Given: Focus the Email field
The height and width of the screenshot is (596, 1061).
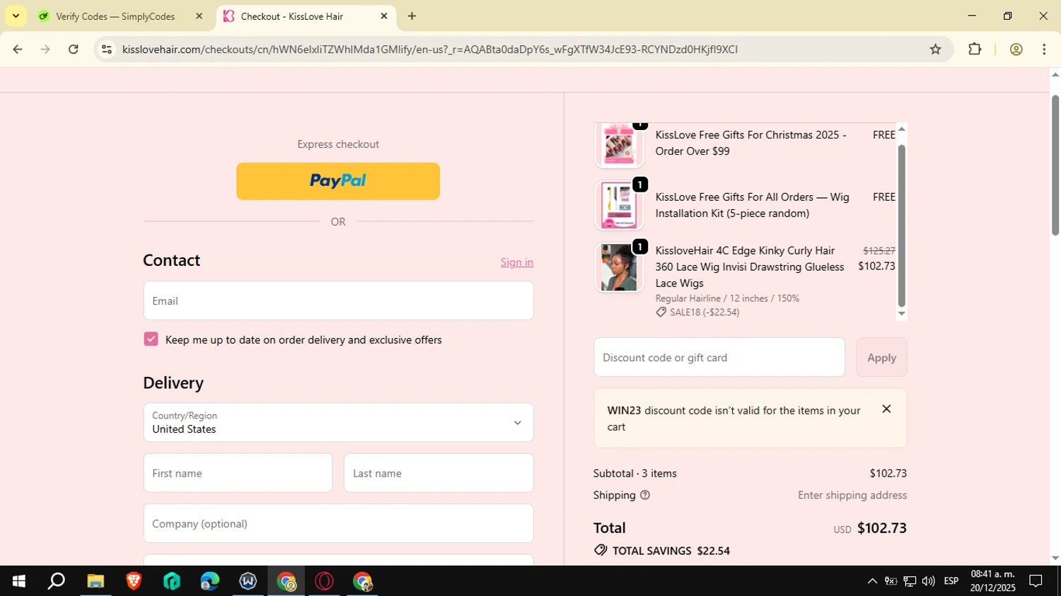Looking at the screenshot, I should [x=338, y=300].
